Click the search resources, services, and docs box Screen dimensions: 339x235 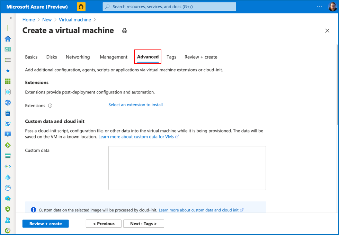169,7
